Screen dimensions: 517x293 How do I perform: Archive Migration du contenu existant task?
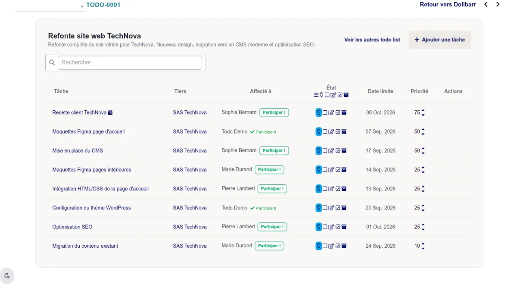[344, 246]
